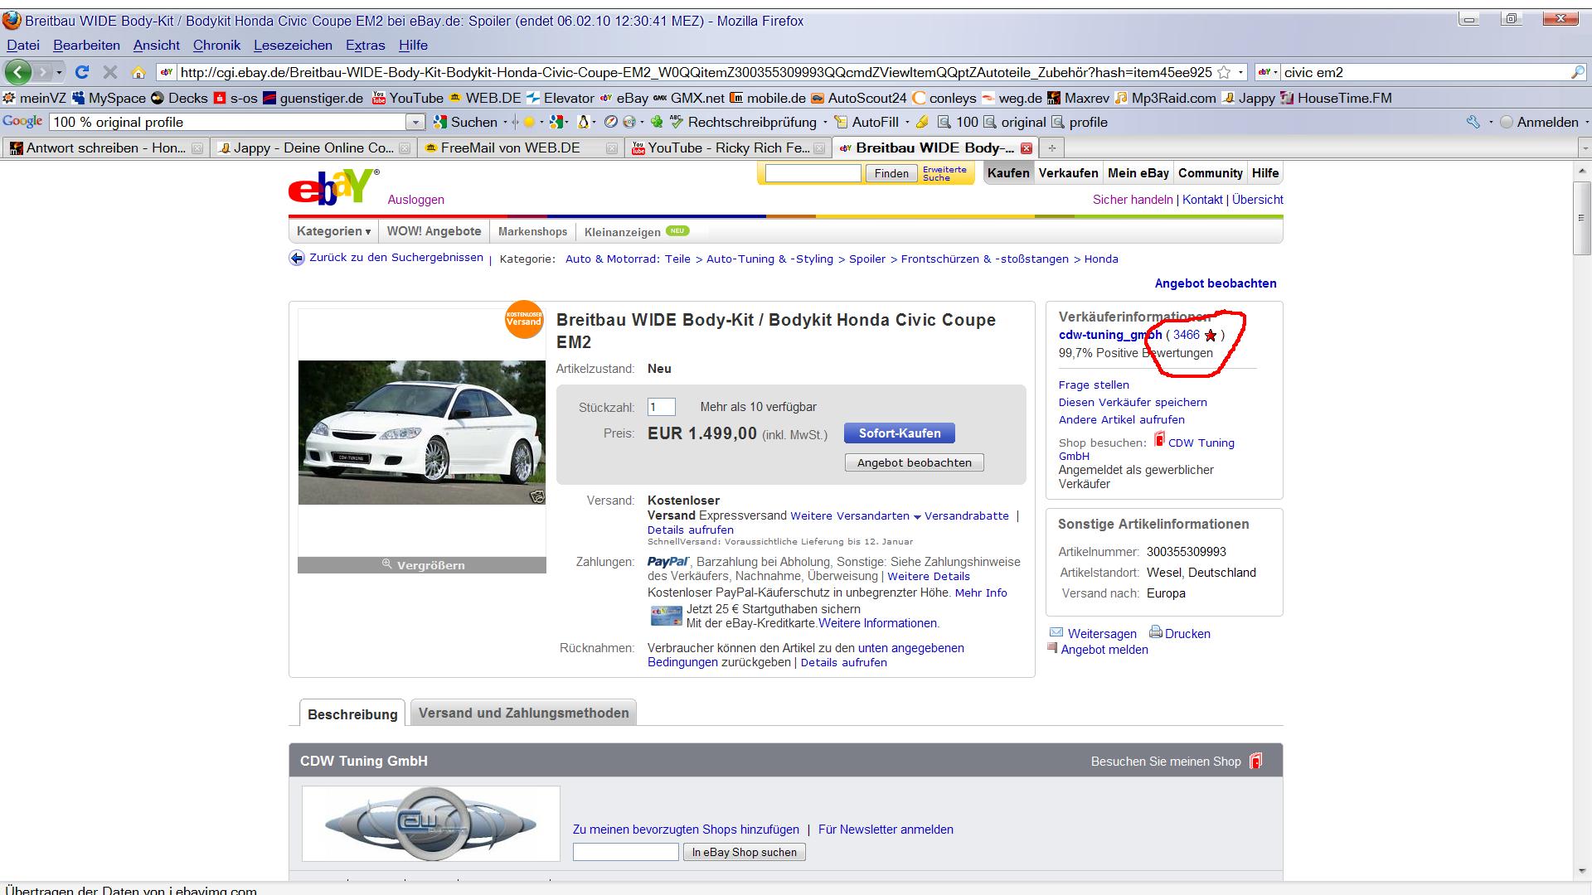Screen dimensions: 1592x895
Task: Open the Mp3Raid.com bookmark
Action: [1165, 98]
